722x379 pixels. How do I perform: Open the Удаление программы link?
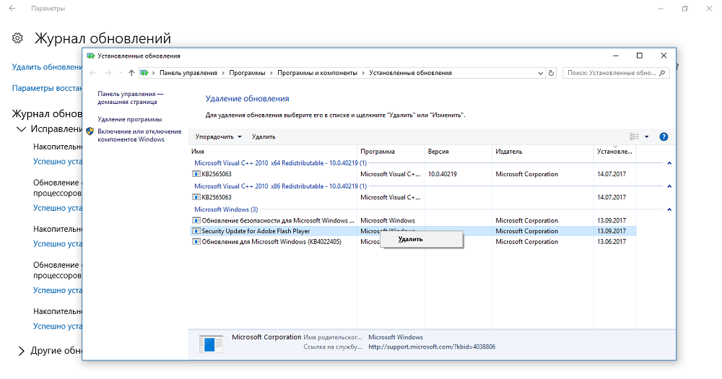pos(129,119)
